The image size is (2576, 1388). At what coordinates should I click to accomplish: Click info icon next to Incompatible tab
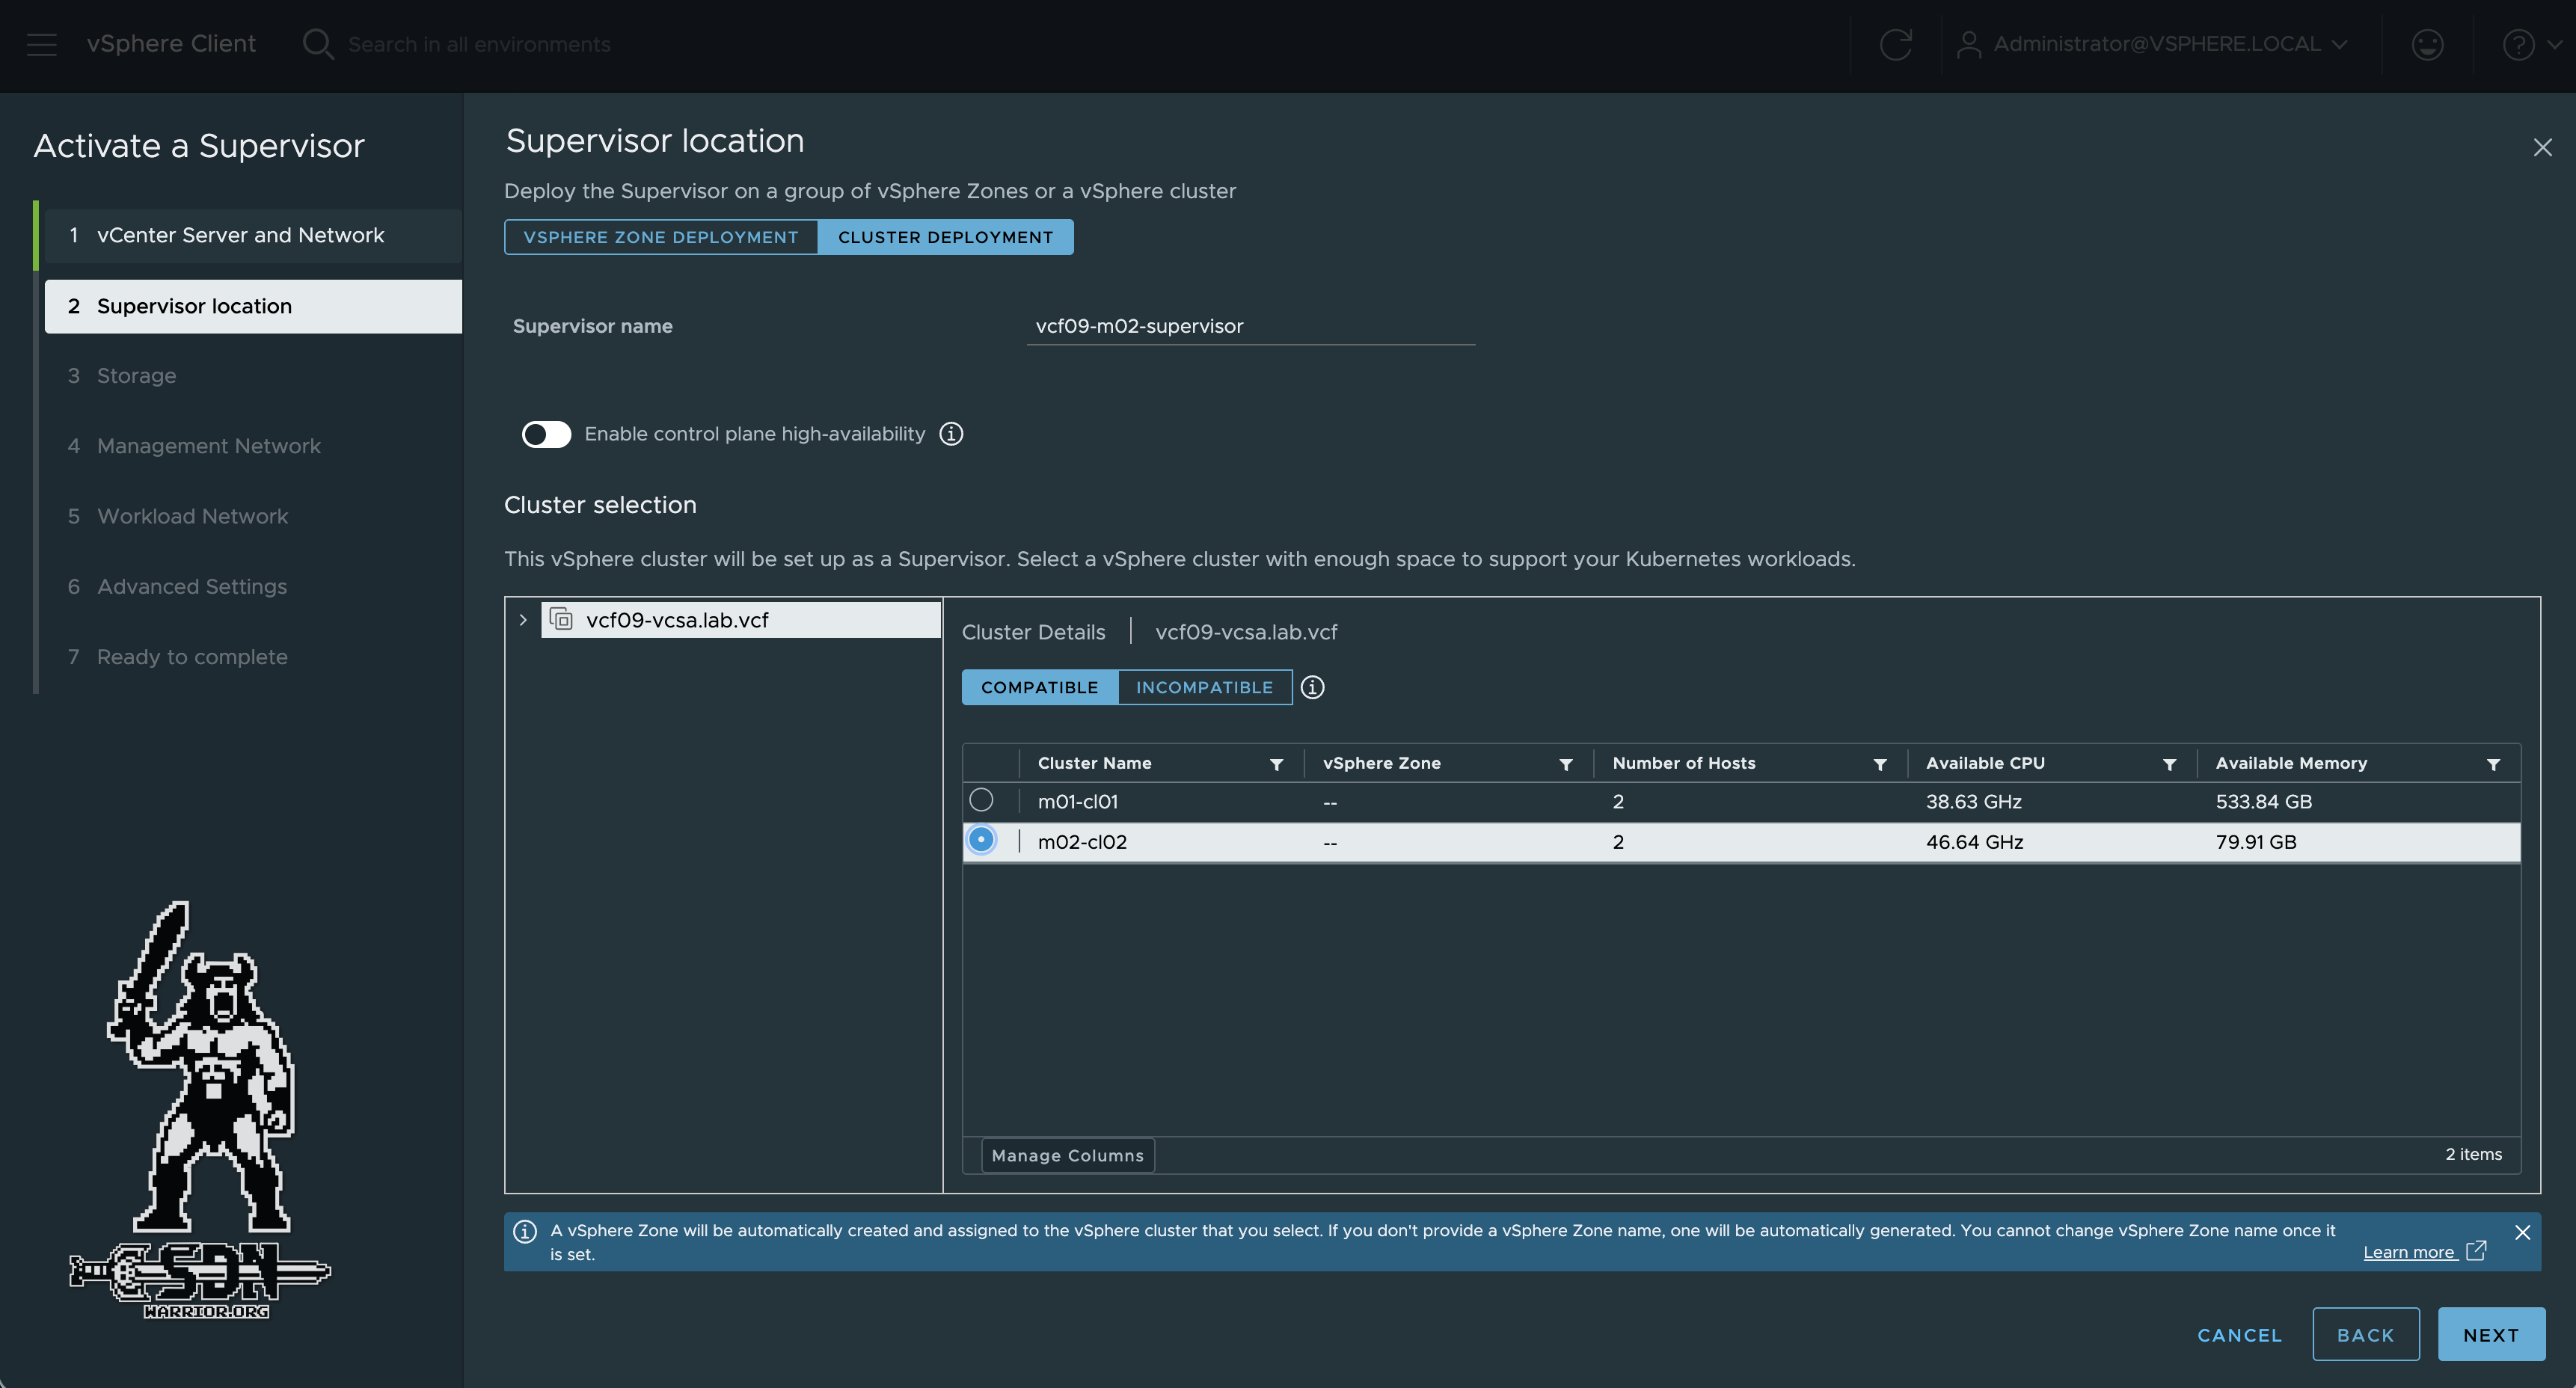[1312, 687]
